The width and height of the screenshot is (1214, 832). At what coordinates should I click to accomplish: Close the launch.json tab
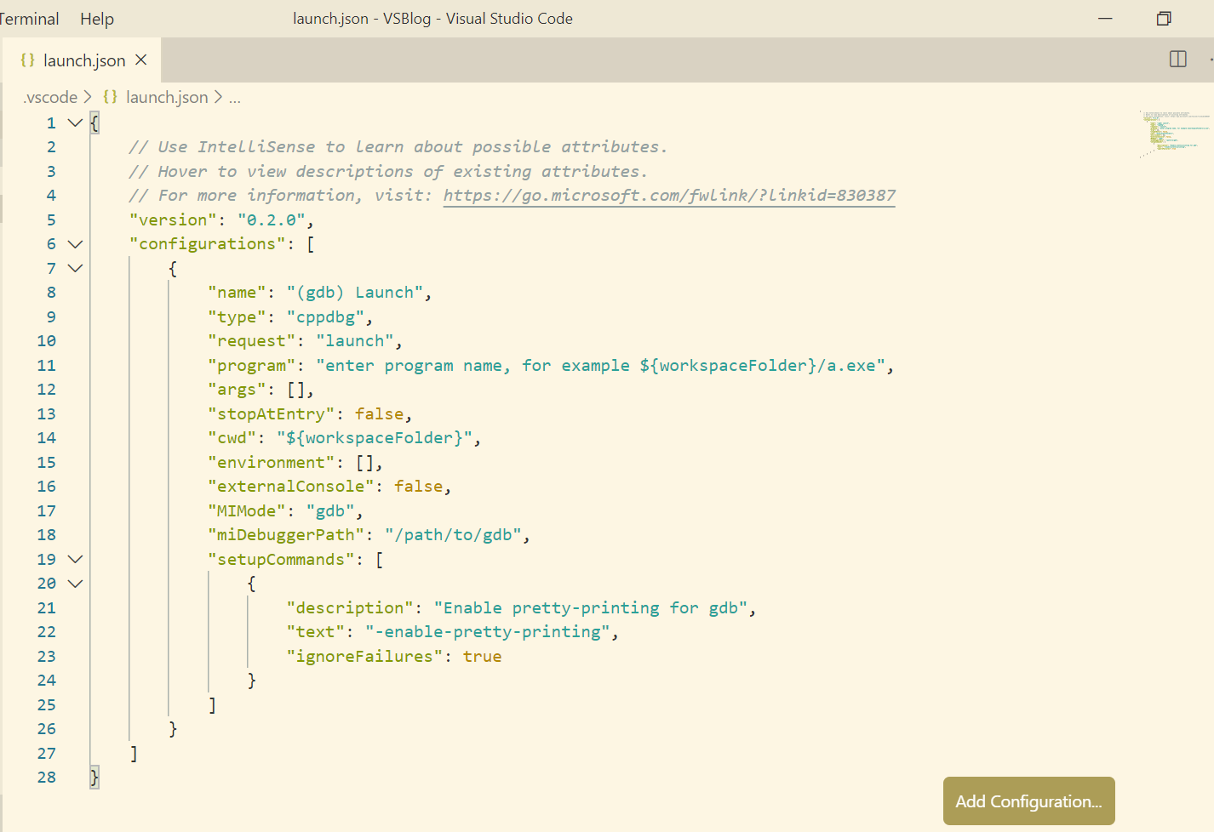(141, 60)
